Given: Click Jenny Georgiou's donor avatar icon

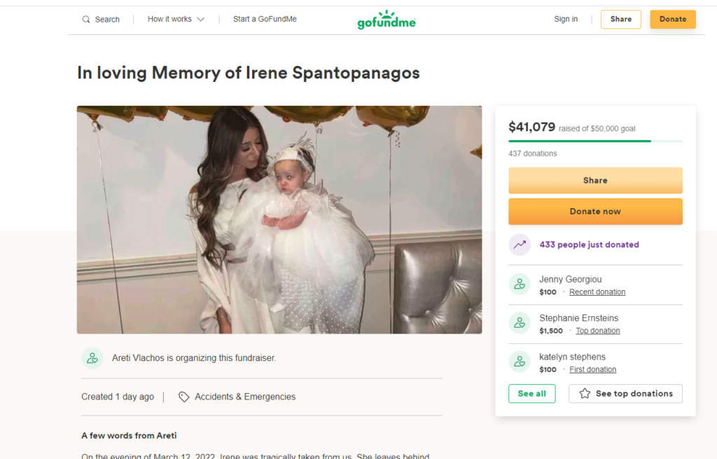Looking at the screenshot, I should pyautogui.click(x=520, y=285).
